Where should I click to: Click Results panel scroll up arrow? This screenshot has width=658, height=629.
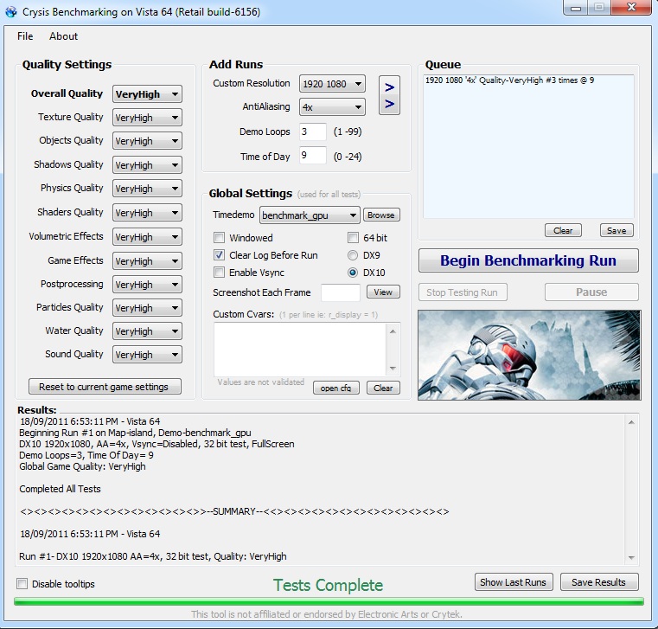pos(631,422)
